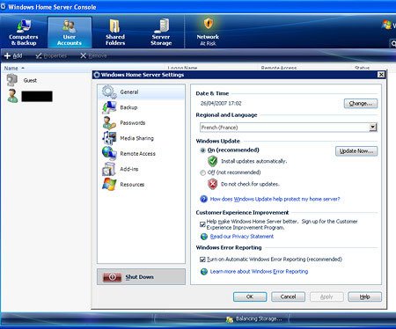This screenshot has width=396, height=329.
Task: Select Windows Update On (recommended) radio
Action: pyautogui.click(x=202, y=150)
